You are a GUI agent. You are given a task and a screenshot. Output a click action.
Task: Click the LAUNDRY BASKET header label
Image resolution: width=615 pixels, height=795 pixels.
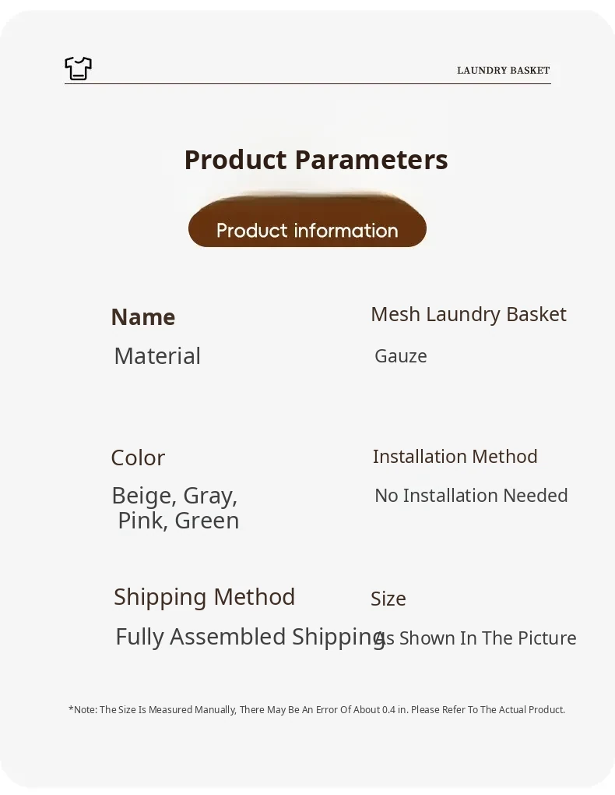(x=503, y=71)
